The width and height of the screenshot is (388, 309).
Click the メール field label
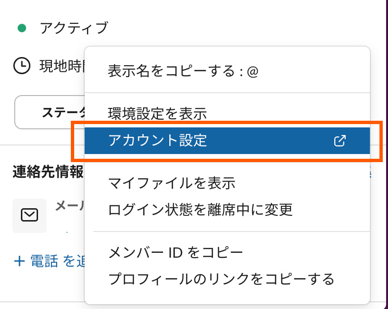pos(69,205)
